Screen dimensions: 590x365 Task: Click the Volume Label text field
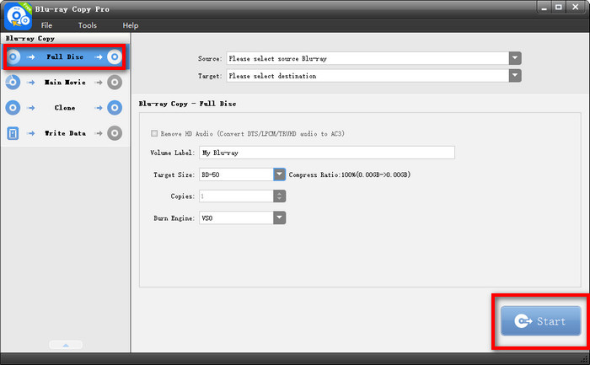[x=326, y=153]
